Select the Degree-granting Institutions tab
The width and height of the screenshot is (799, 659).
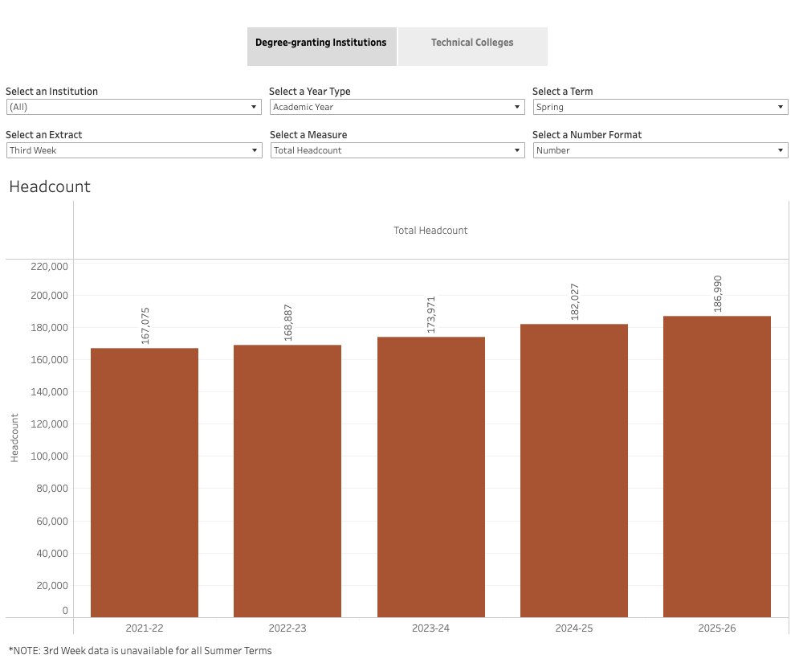point(321,43)
